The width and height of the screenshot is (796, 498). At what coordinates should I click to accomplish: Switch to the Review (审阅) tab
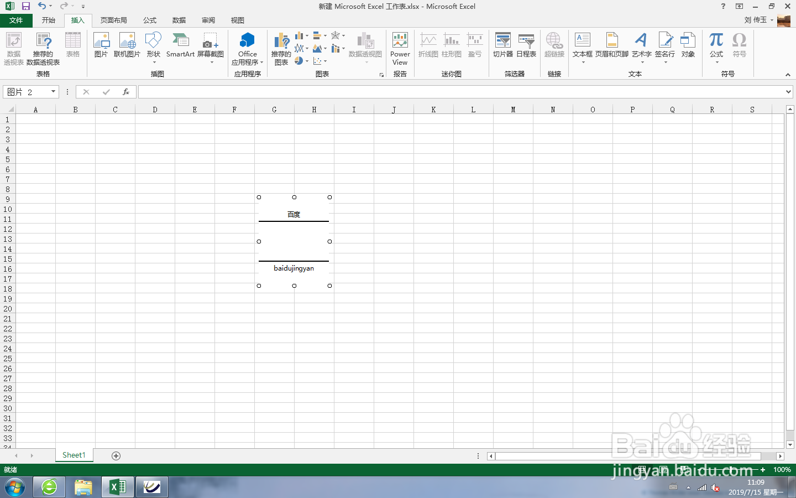pyautogui.click(x=208, y=20)
